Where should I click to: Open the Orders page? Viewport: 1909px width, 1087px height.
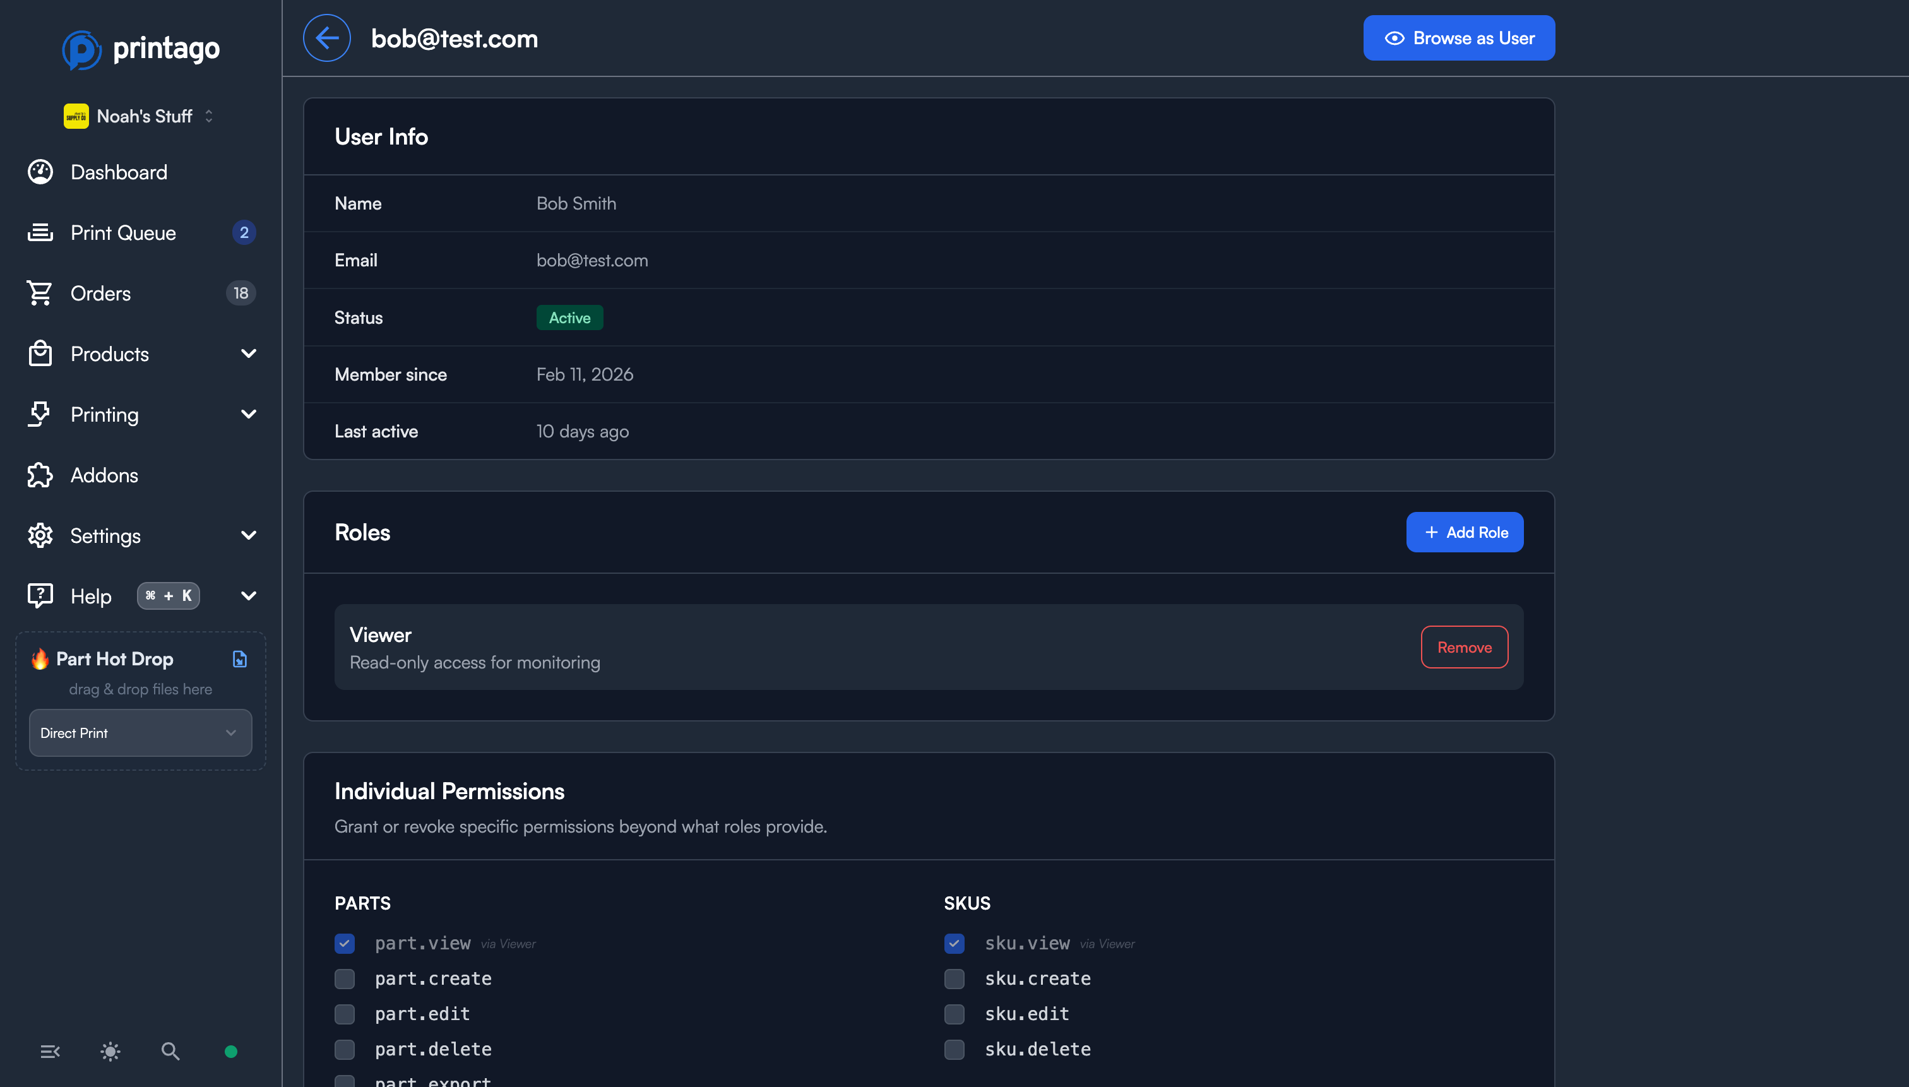[x=100, y=293]
